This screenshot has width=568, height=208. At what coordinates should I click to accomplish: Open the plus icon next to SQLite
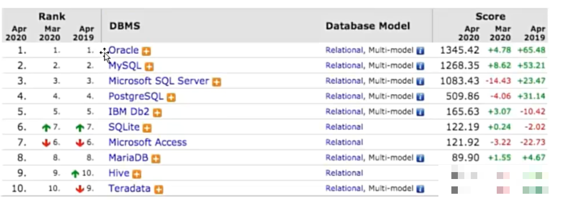pos(147,128)
